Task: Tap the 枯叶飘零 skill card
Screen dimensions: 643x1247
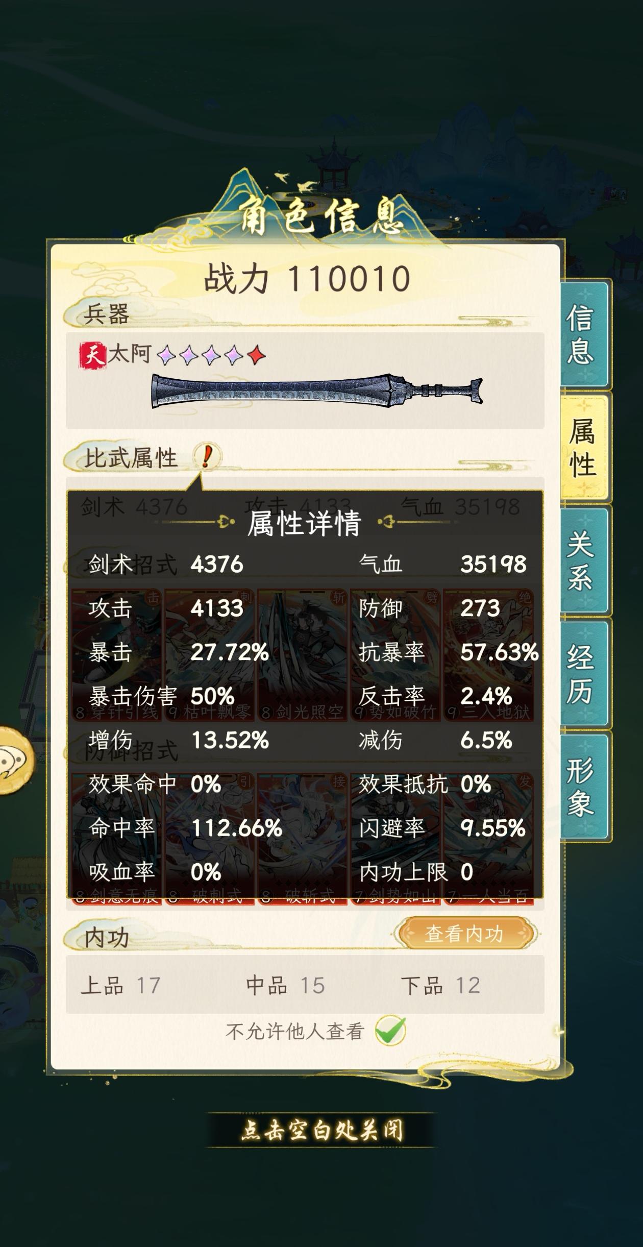Action: (210, 655)
